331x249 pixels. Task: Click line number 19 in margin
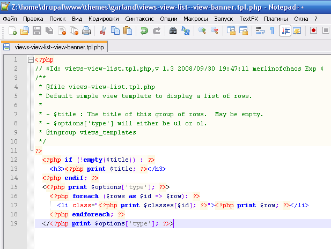coord(14,223)
